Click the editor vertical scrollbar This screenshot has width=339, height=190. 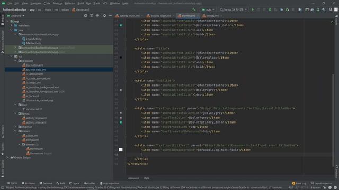click(333, 120)
